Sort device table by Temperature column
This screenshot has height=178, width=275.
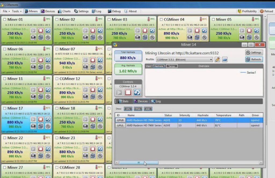click(223, 115)
